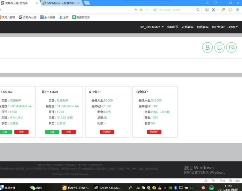Expand the 账户经理 王经理 dropdown
This screenshot has width=242, height=191.
pyautogui.click(x=225, y=27)
